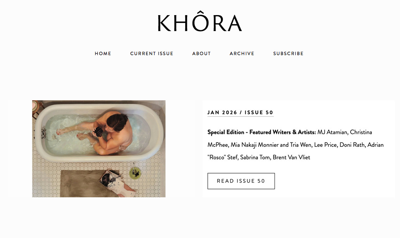Screen dimensions: 400x238
Task: Click the name Brent Van Vliet
Action: [x=291, y=157]
